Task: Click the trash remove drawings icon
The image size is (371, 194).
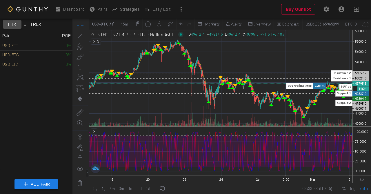Action: click(x=80, y=183)
